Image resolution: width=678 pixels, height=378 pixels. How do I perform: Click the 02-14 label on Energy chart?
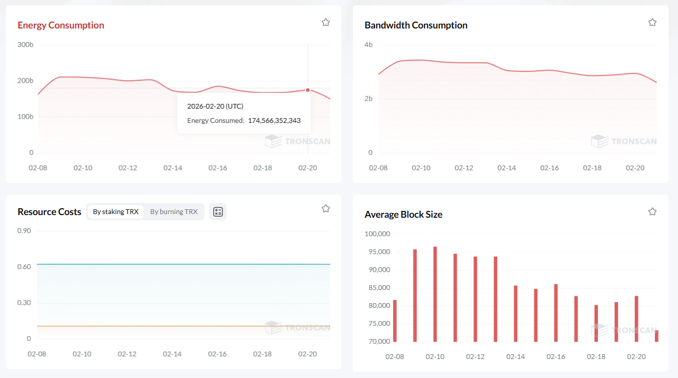tap(173, 168)
